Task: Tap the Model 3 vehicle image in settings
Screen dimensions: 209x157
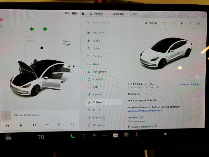Action: pyautogui.click(x=166, y=53)
